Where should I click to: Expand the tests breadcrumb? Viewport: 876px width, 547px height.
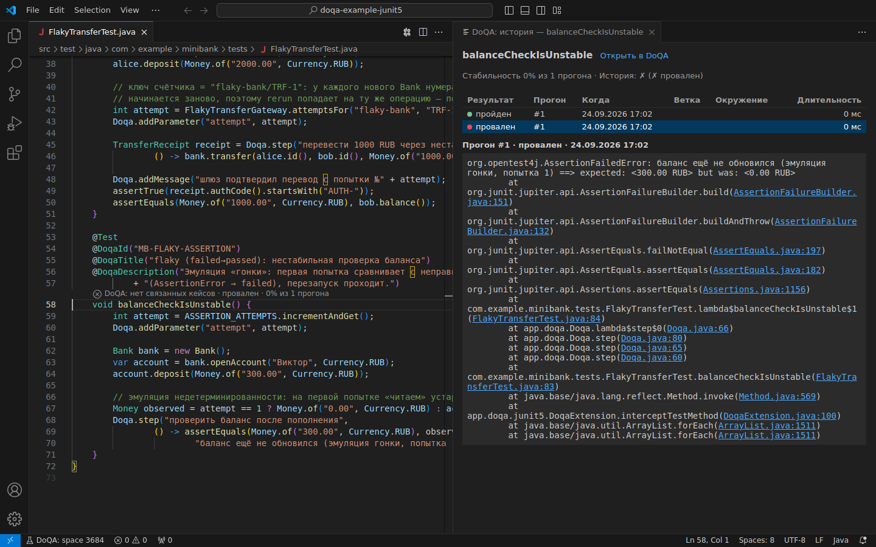(x=238, y=49)
